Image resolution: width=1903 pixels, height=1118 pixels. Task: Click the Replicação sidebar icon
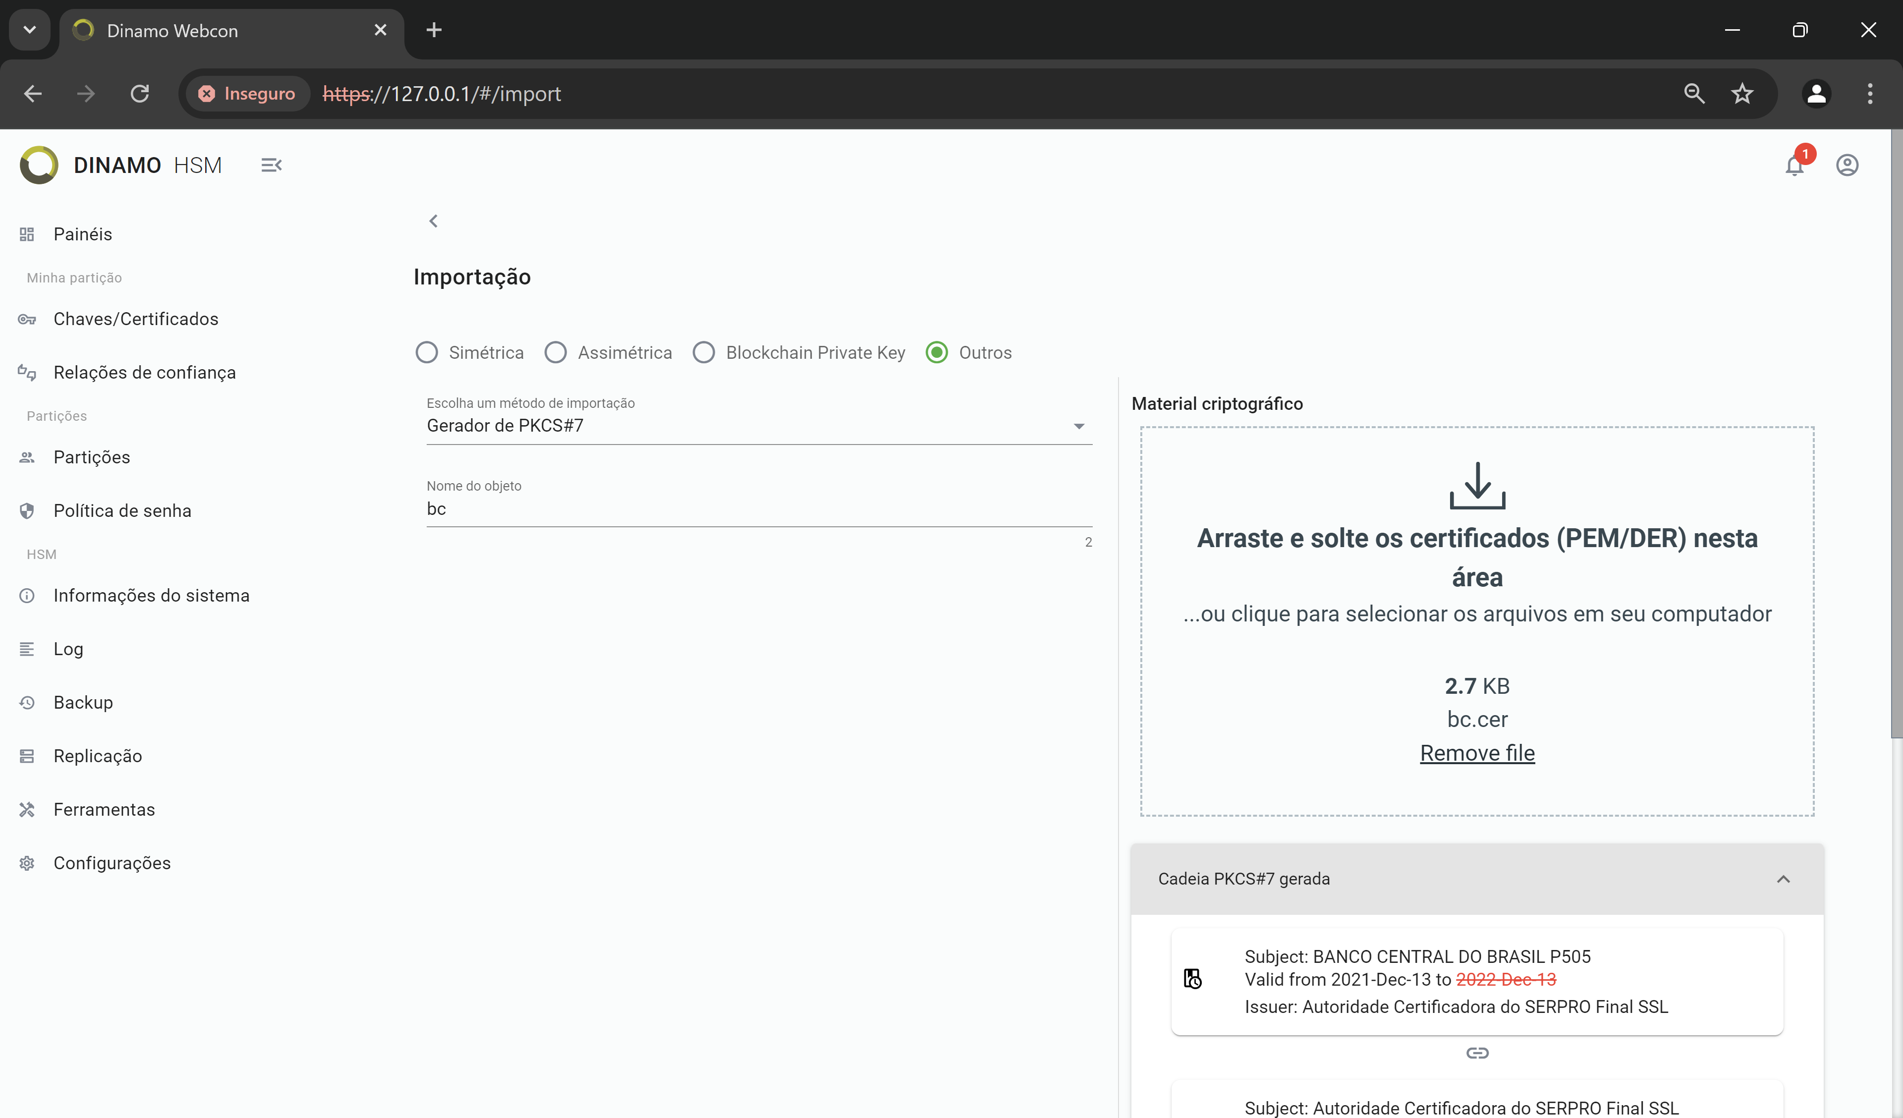click(27, 756)
